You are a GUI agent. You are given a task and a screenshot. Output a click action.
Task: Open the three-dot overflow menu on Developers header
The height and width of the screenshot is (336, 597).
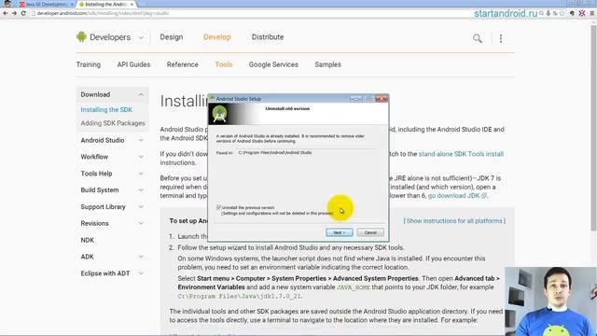[x=501, y=38]
